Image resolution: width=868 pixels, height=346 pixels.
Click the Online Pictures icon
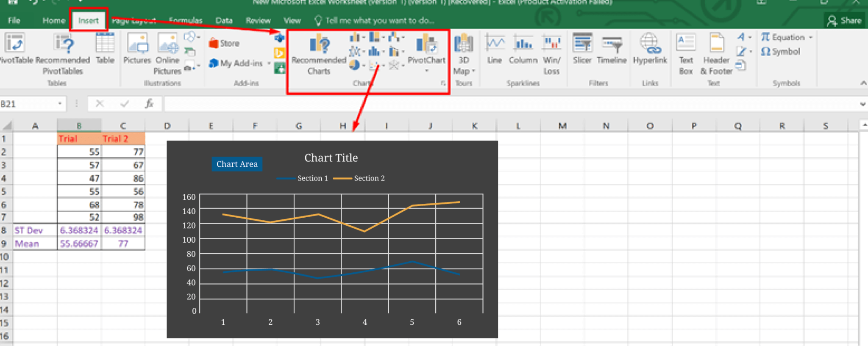click(167, 54)
